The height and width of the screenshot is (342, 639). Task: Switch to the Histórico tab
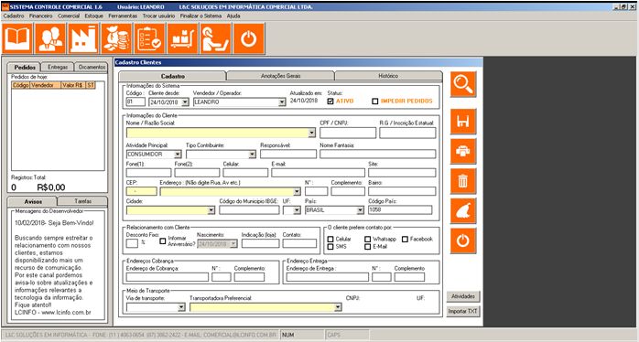[388, 76]
